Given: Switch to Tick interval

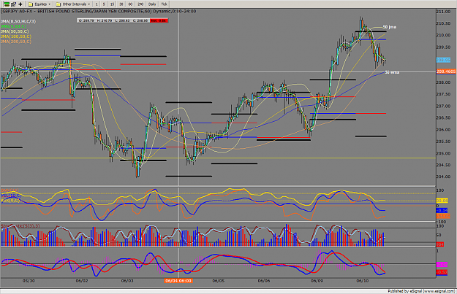Looking at the screenshot, I should click(x=164, y=4).
